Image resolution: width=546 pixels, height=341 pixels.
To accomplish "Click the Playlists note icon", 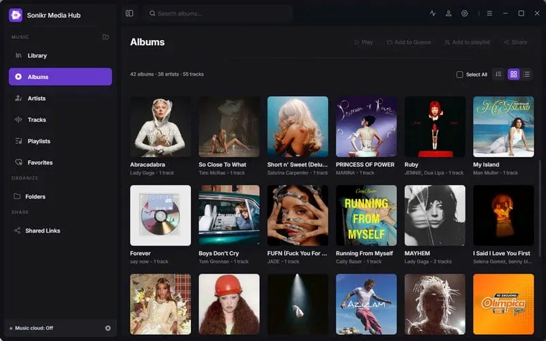I will click(x=18, y=141).
